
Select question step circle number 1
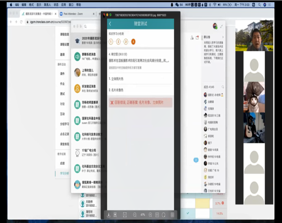coord(111,41)
